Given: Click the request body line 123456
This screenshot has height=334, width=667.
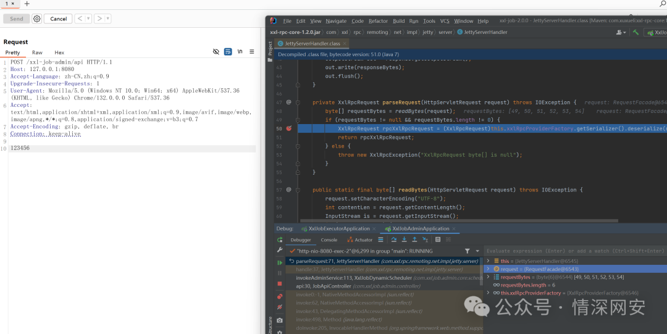Looking at the screenshot, I should point(132,149).
